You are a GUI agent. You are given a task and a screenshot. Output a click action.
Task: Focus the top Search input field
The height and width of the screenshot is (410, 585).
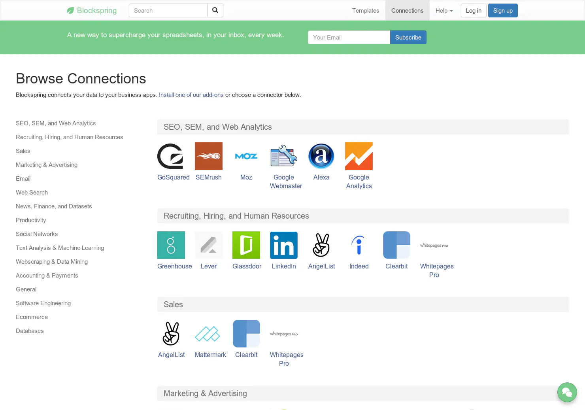point(168,11)
